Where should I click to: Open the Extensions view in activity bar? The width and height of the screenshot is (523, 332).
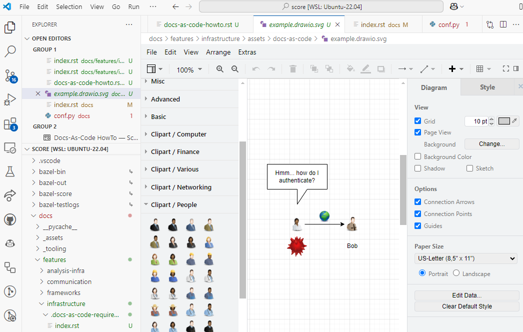coord(10,123)
